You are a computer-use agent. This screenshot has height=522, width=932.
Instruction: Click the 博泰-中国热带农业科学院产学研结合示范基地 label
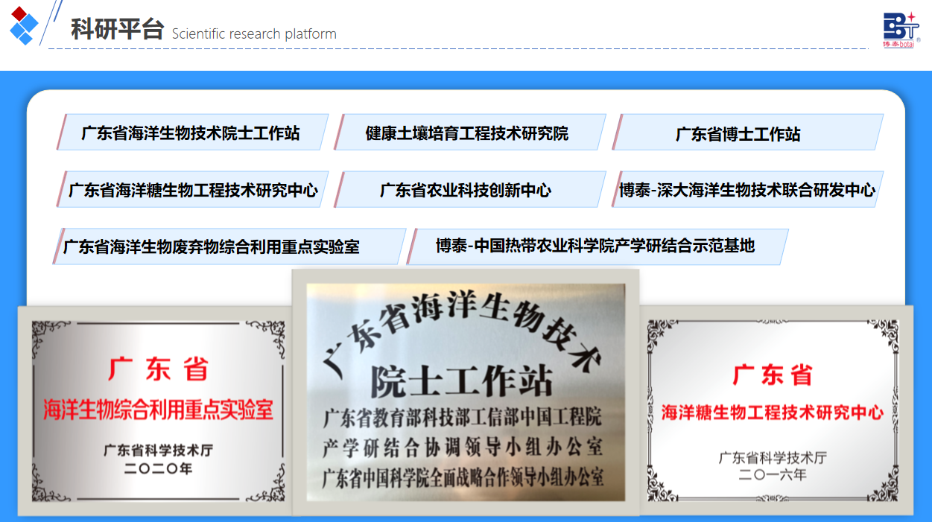(x=595, y=246)
